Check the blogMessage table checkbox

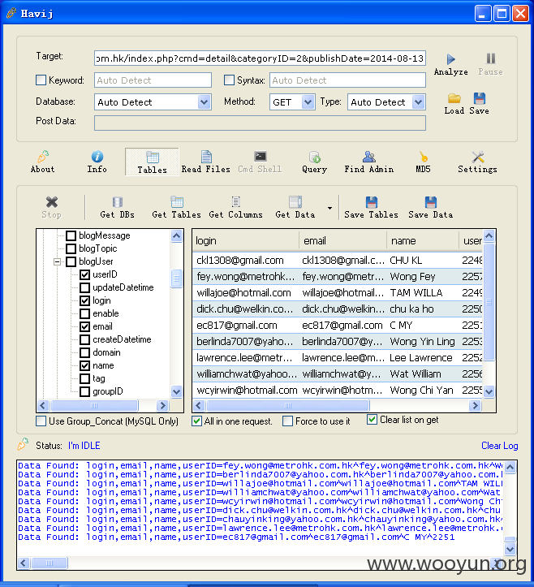(71, 235)
